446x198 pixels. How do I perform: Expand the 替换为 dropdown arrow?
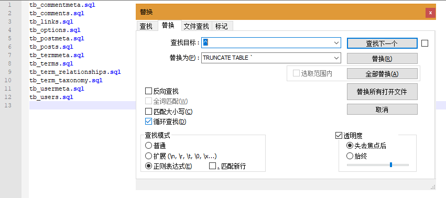(336, 58)
